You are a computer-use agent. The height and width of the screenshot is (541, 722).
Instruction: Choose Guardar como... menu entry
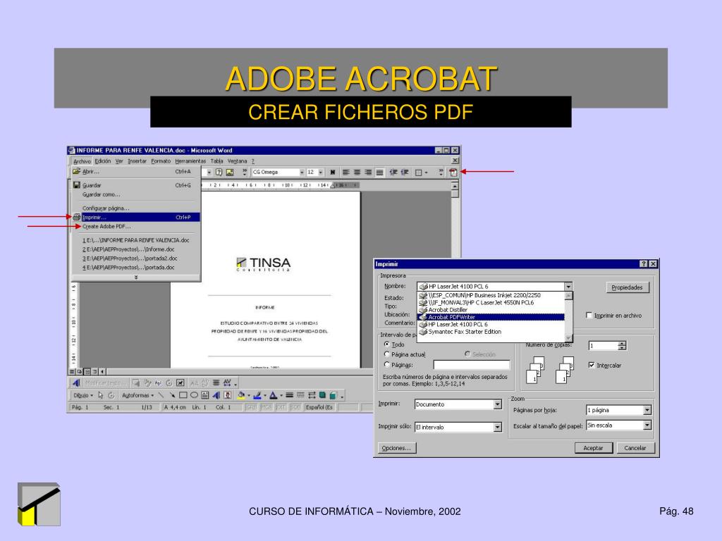pos(136,194)
